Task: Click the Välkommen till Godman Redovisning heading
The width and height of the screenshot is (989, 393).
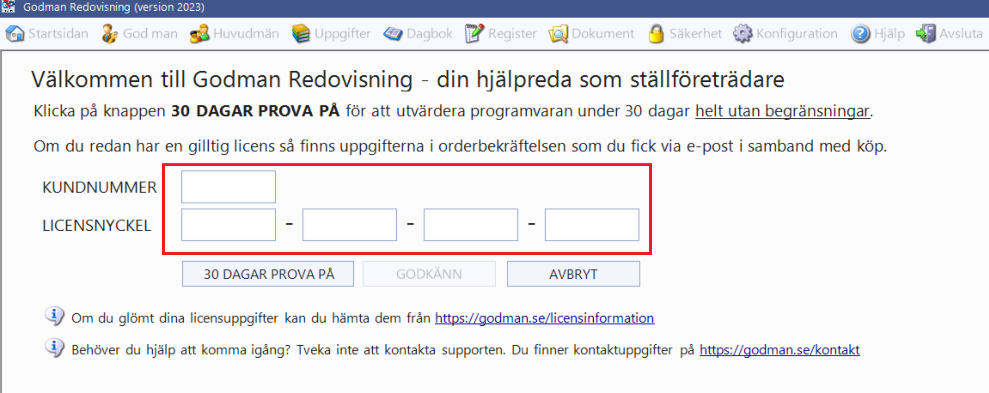Action: tap(408, 79)
